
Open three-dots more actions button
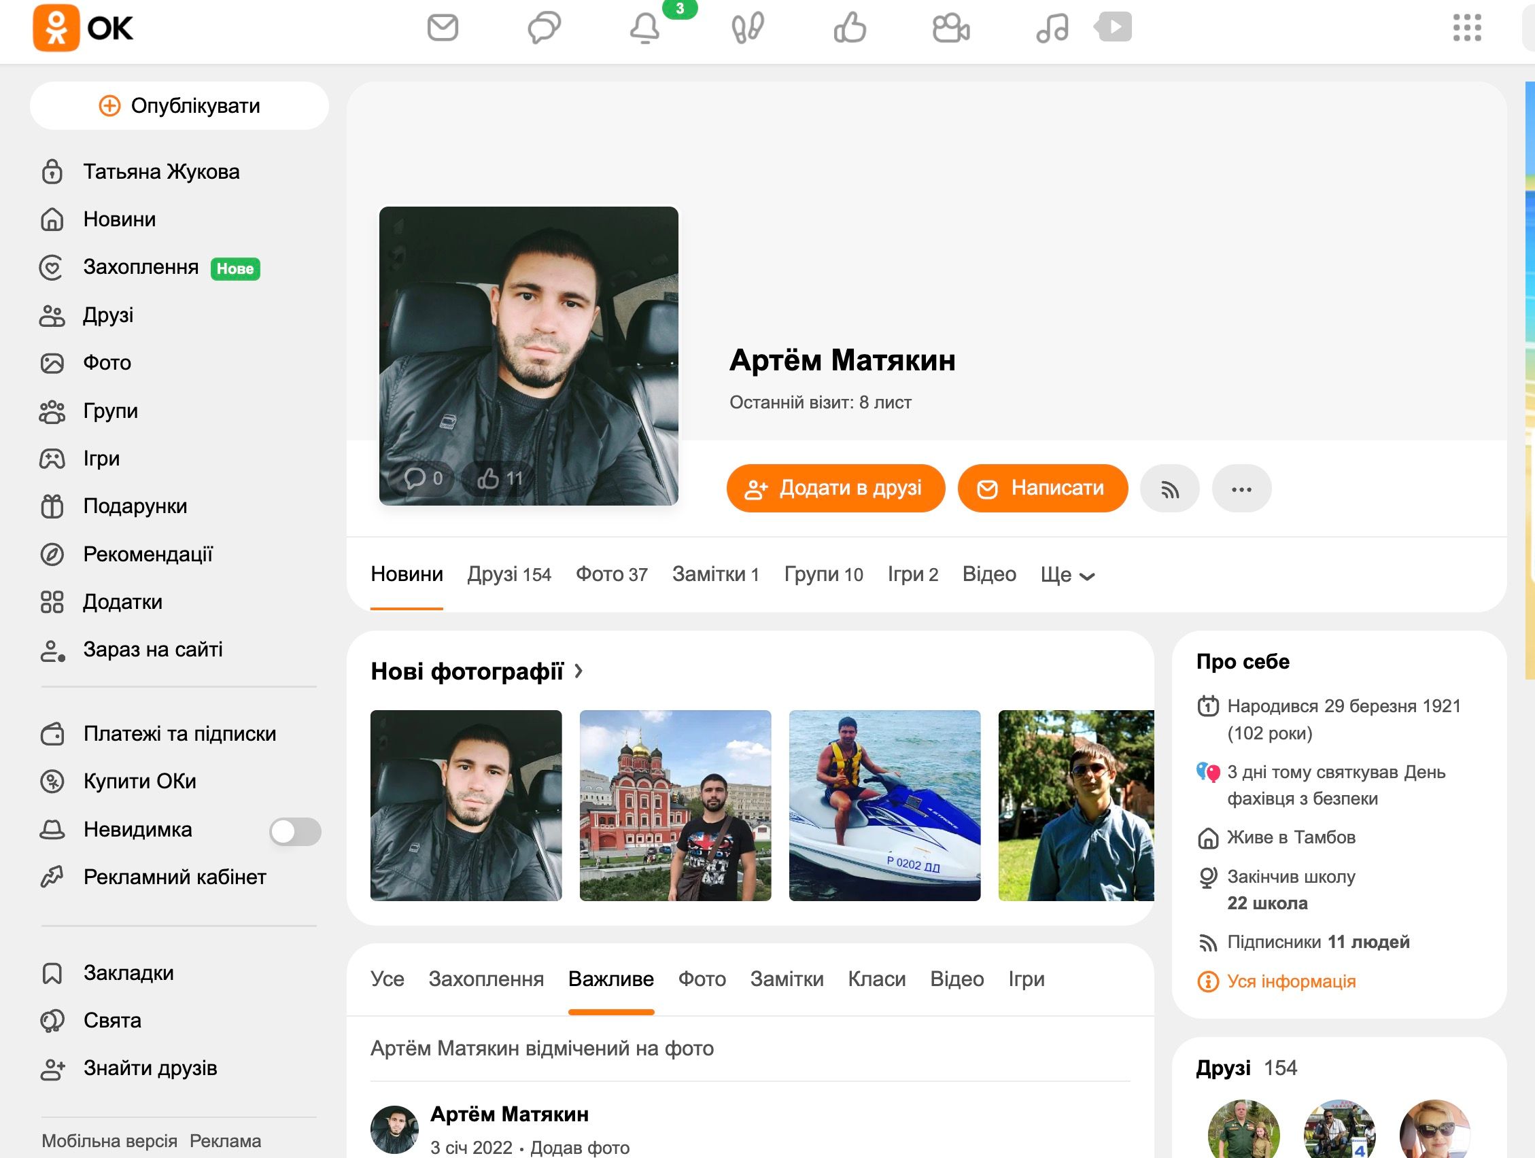(x=1241, y=489)
